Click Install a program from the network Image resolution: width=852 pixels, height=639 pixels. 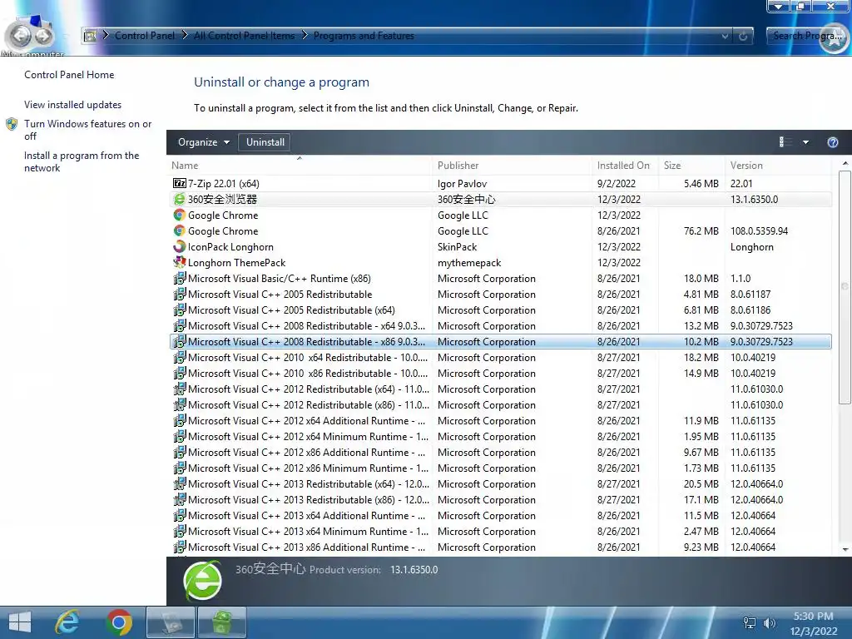(x=82, y=161)
